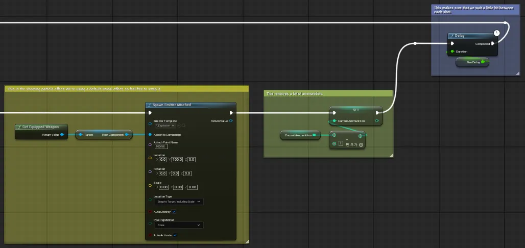
Task: Click Spawn Emitter Return Value output pin
Action: tap(231, 121)
